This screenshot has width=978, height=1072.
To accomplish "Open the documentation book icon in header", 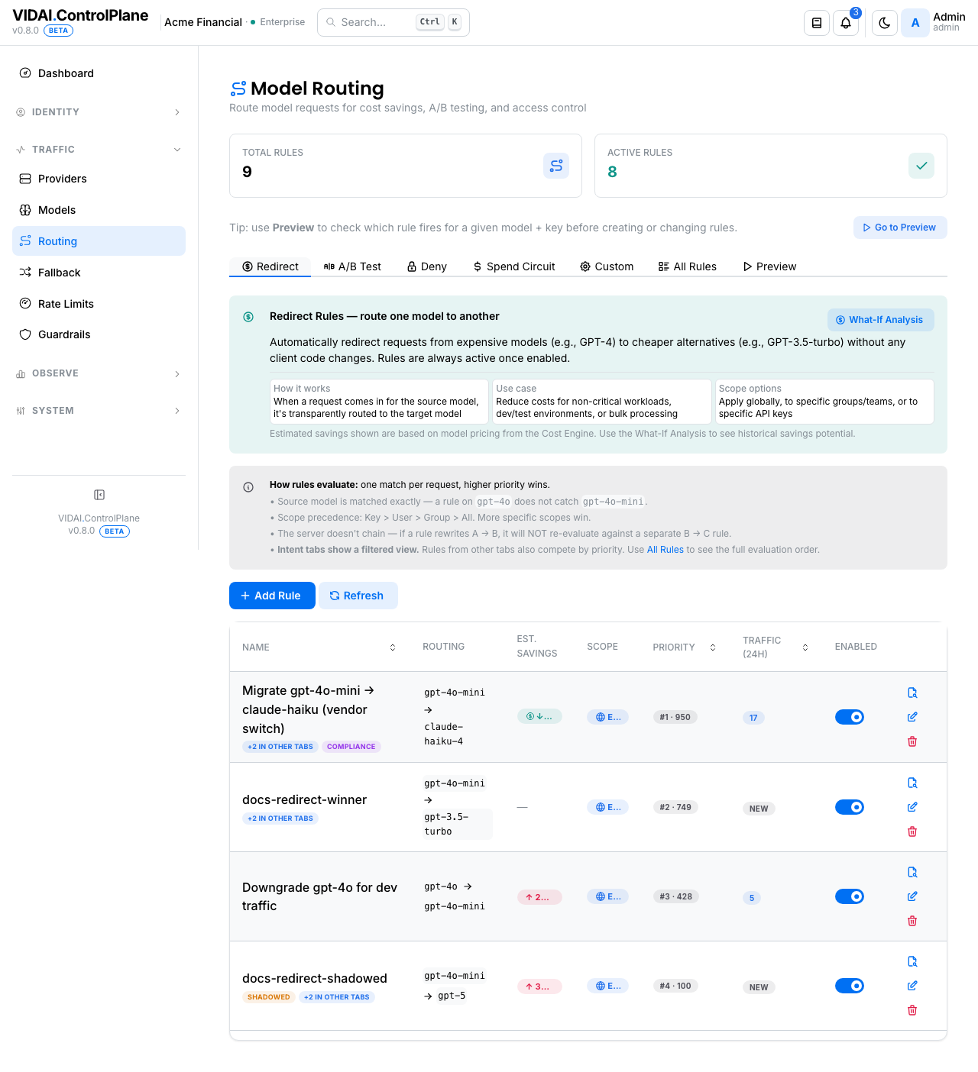I will pos(817,23).
